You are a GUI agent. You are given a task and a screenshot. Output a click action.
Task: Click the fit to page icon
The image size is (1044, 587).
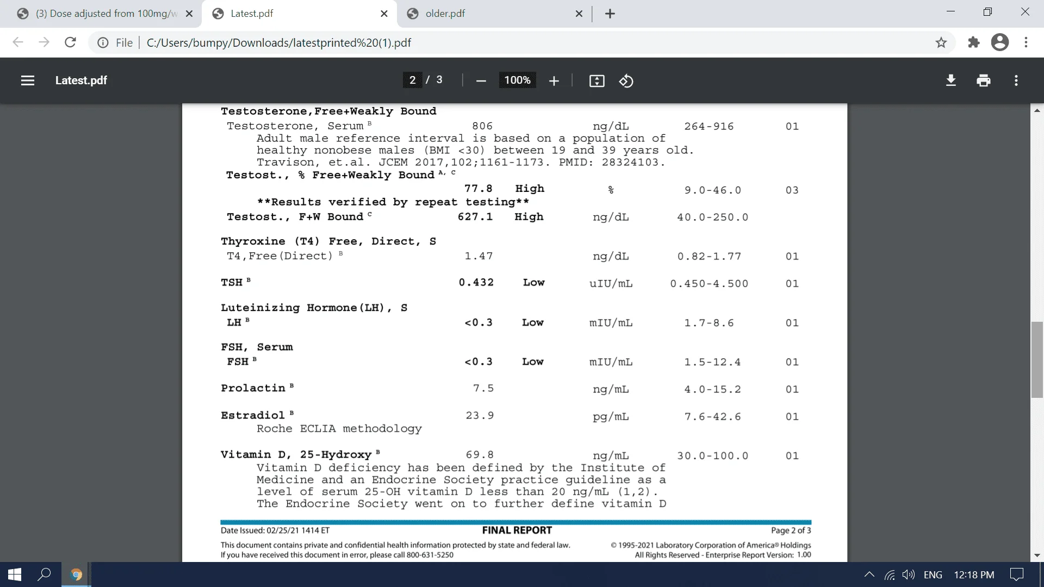pos(596,81)
